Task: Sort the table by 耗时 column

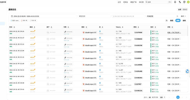Action: (153, 27)
